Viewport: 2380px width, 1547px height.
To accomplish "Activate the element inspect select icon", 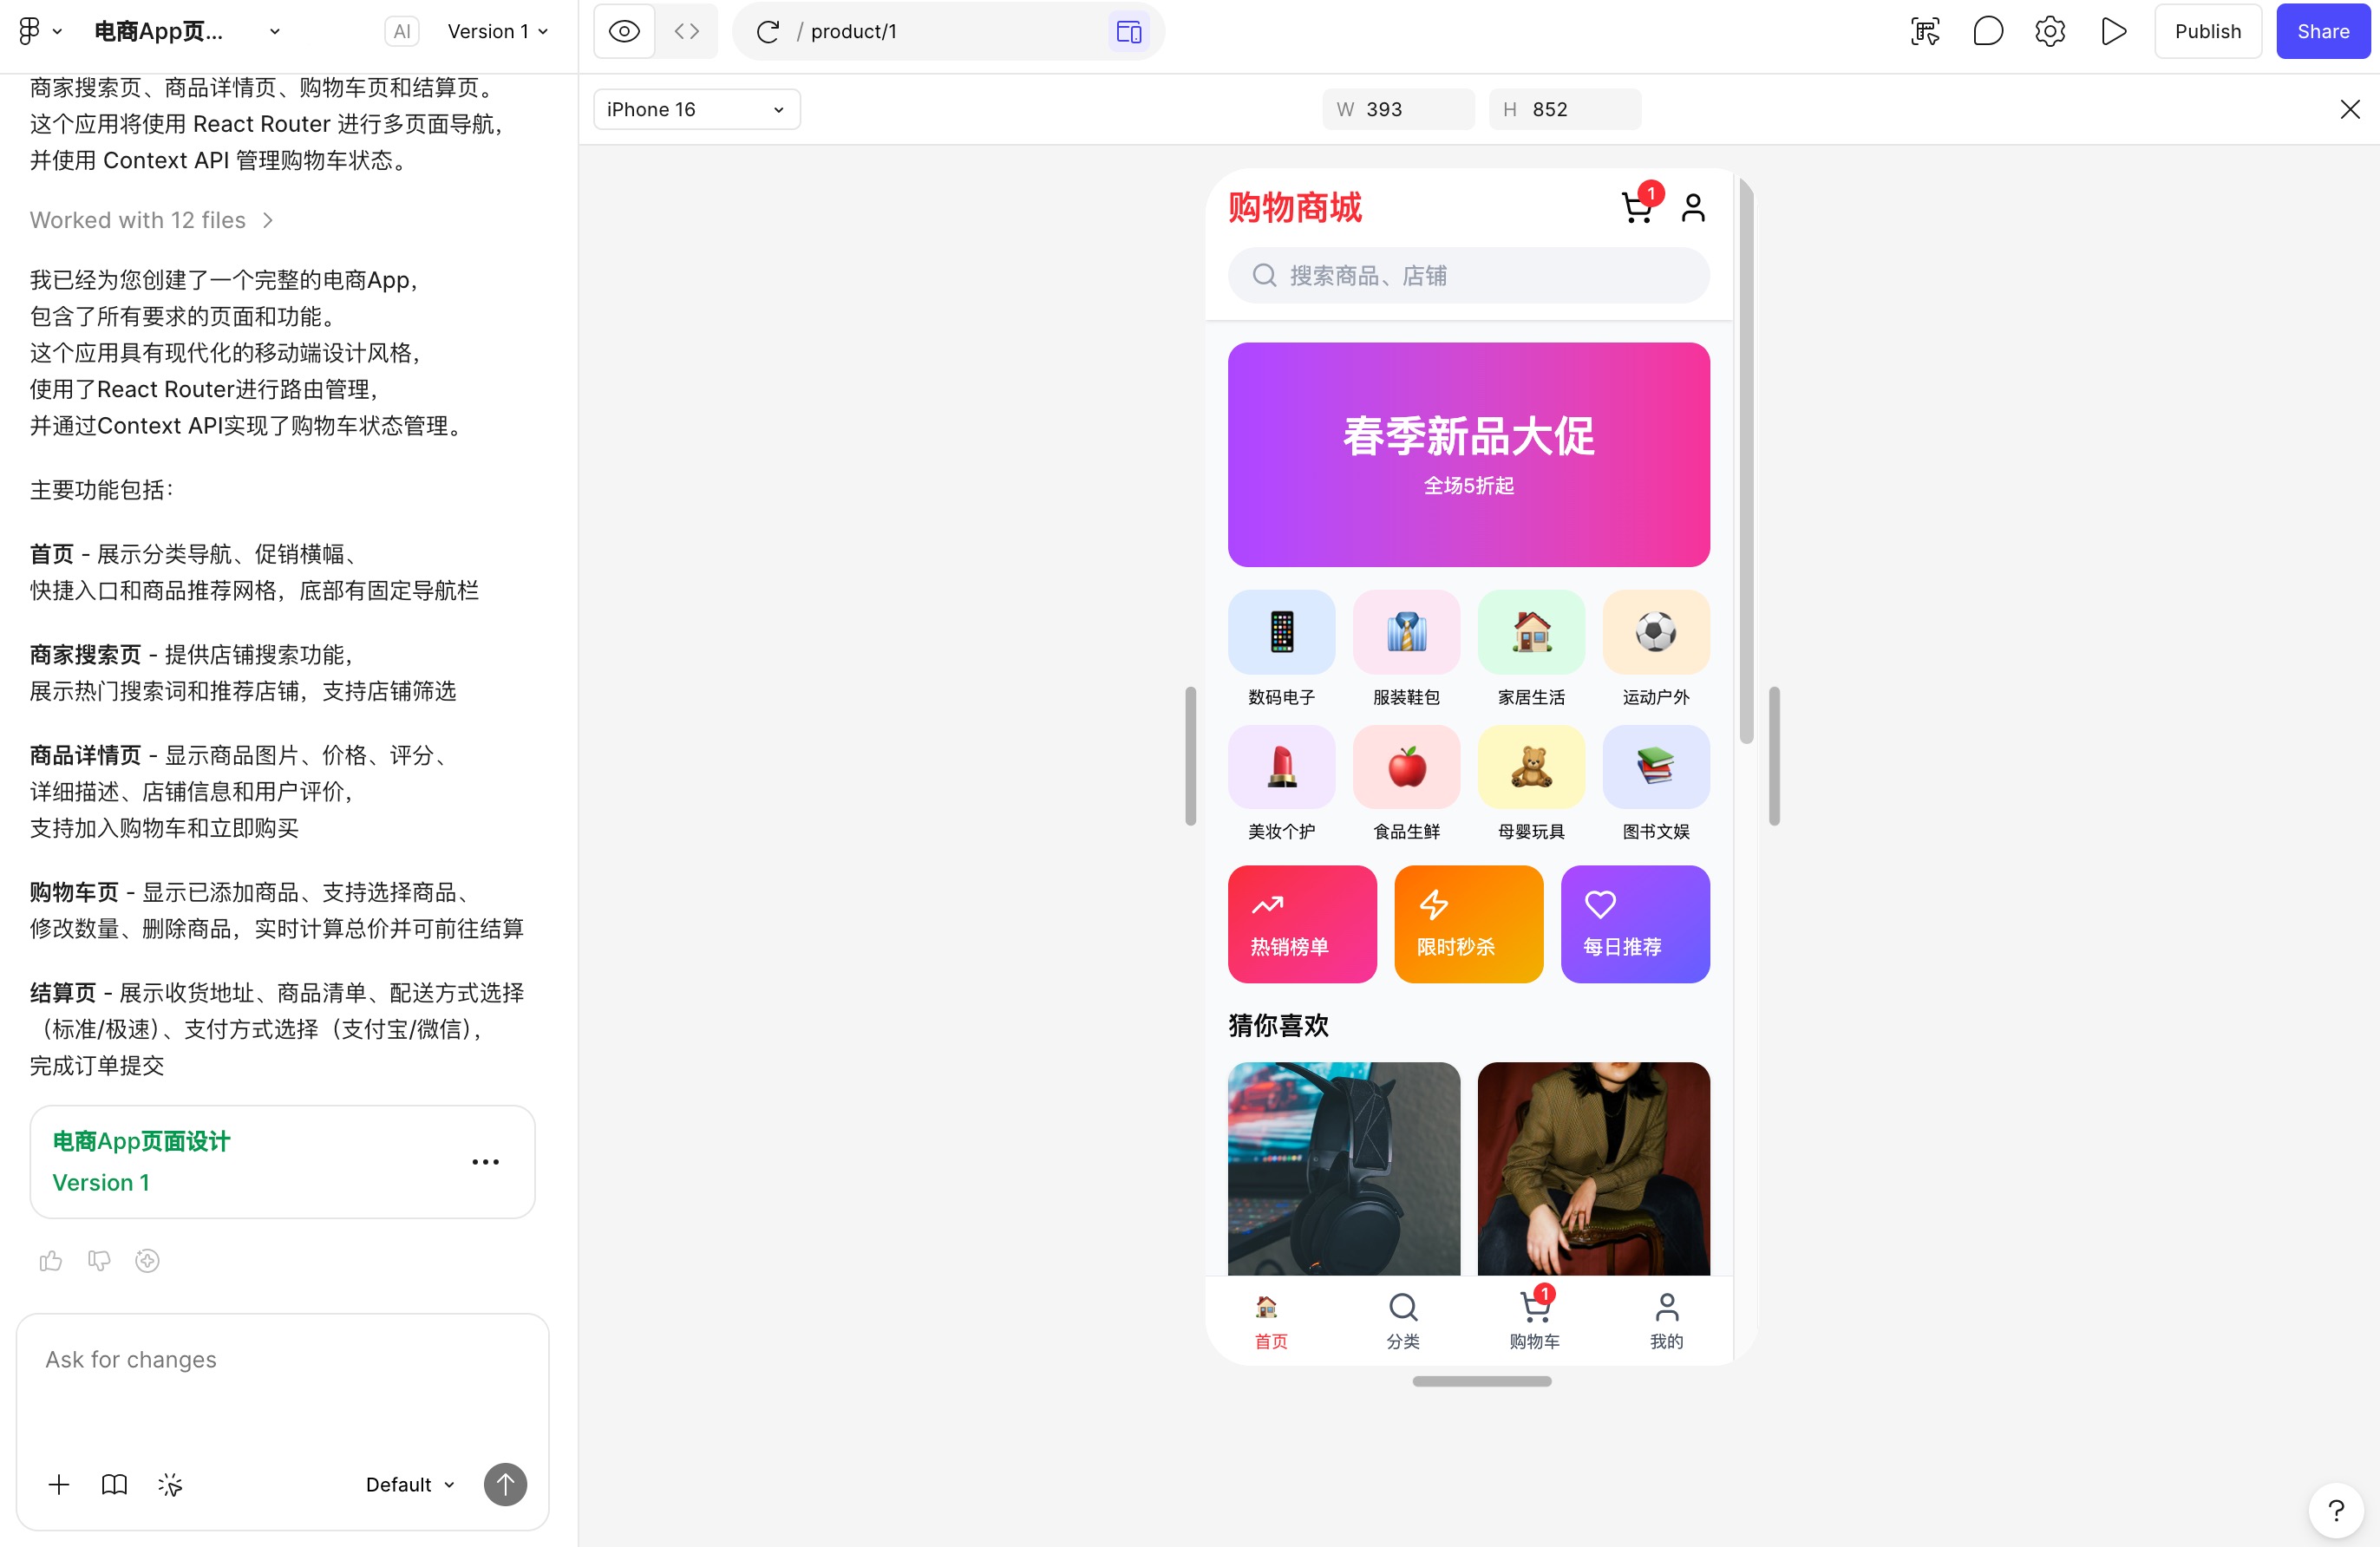I will [x=1925, y=32].
